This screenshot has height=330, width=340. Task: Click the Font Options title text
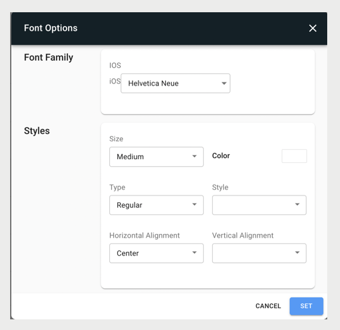[x=51, y=28]
